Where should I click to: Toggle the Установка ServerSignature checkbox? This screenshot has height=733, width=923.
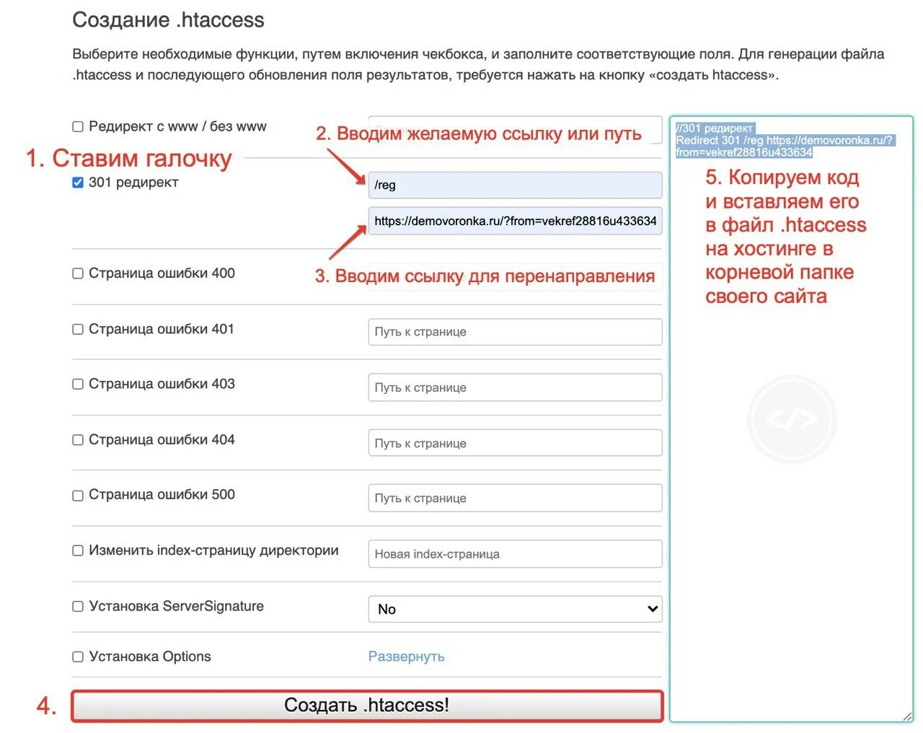[x=78, y=606]
